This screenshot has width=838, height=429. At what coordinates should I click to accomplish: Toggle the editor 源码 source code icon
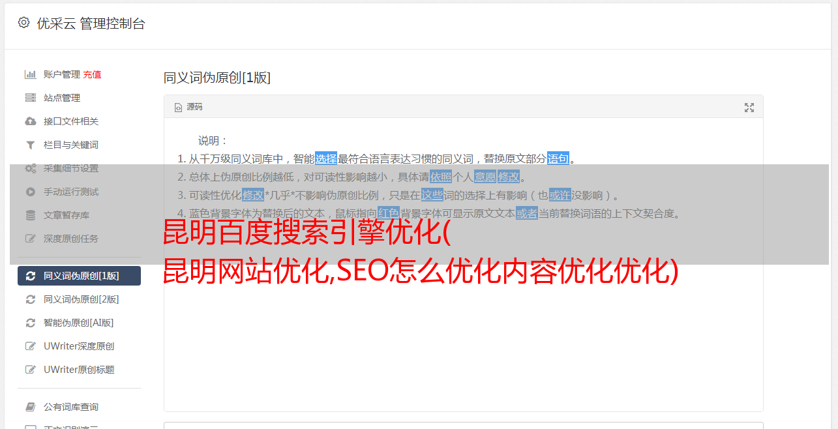(x=178, y=108)
